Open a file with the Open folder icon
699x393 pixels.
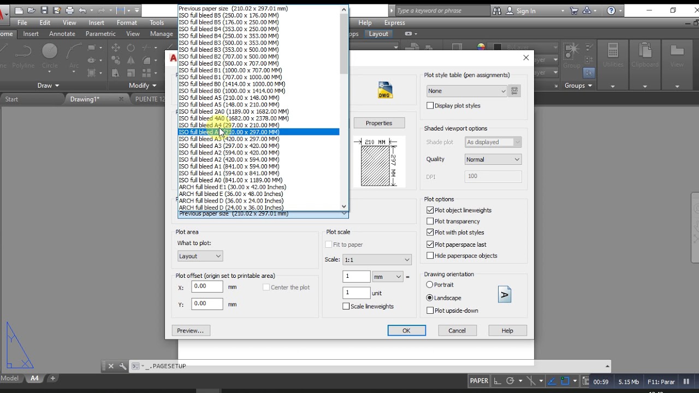[x=32, y=10]
